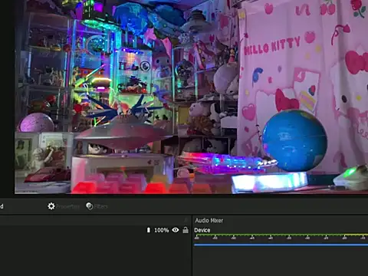Click the floating UFO model in preview
Screen dimensions: 368x276
123,136
